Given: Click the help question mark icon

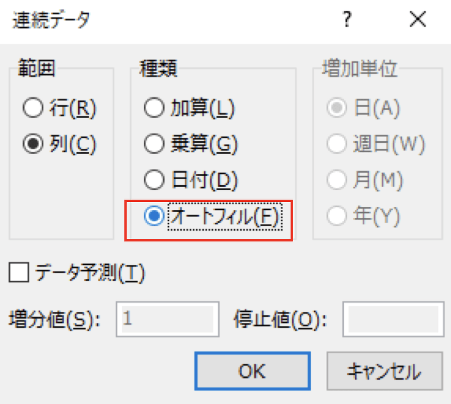Looking at the screenshot, I should 347,21.
